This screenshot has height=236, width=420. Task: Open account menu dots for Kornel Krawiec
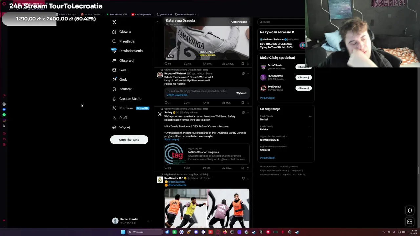[x=149, y=221]
